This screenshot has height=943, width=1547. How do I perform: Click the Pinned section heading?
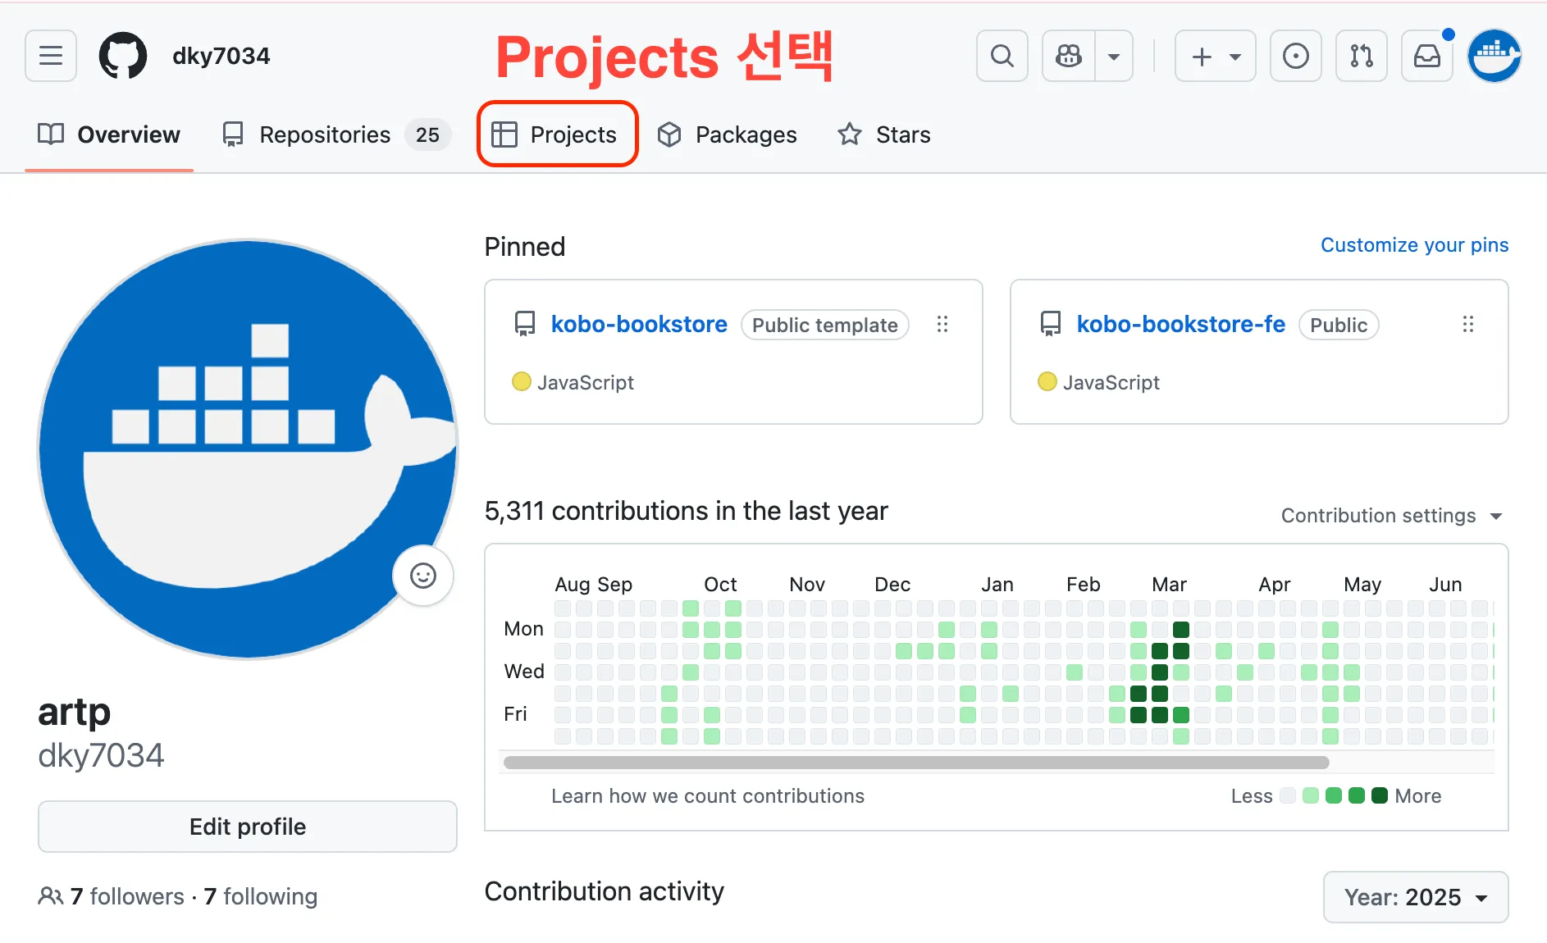pos(525,247)
